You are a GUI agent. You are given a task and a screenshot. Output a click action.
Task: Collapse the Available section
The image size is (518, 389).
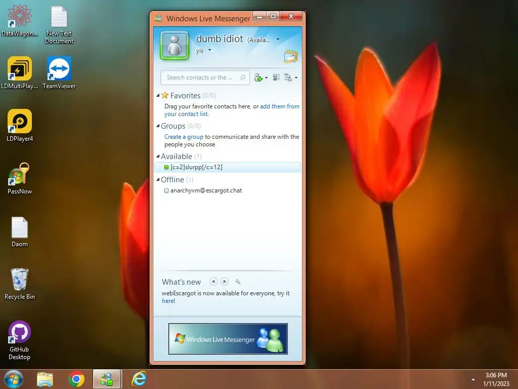[158, 157]
